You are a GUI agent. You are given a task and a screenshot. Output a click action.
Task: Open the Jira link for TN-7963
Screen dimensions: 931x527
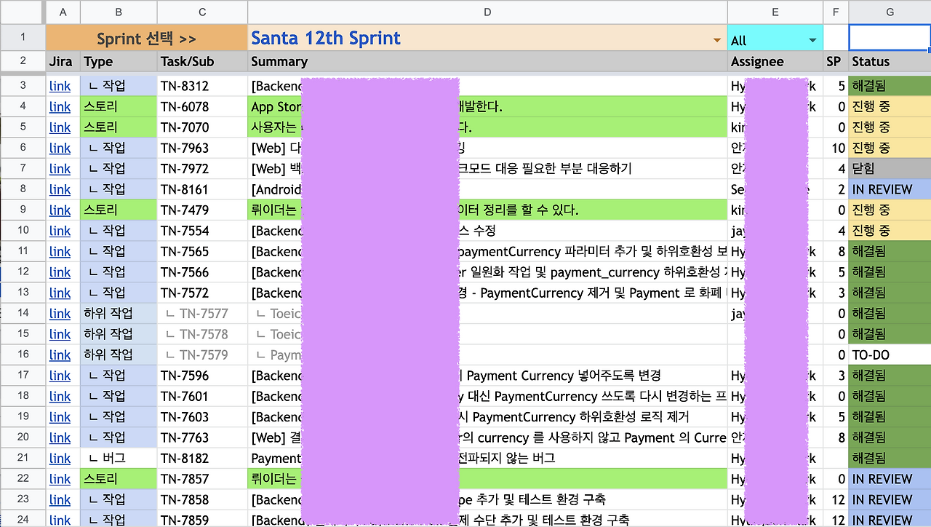60,148
